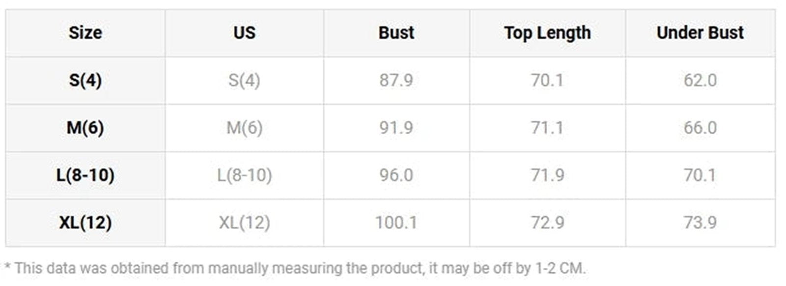Image resolution: width=786 pixels, height=286 pixels.
Task: Click the gray XL(12) US column cell
Action: click(x=244, y=223)
